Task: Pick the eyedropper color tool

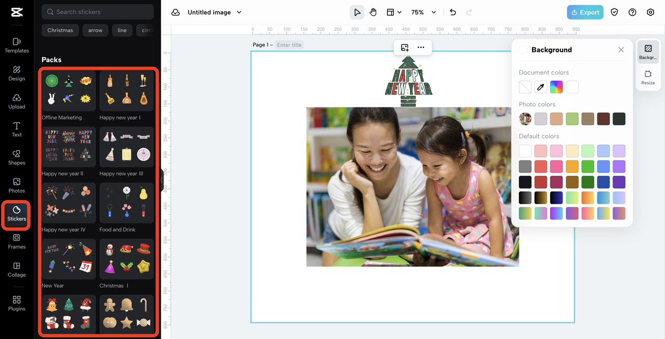Action: pos(541,87)
